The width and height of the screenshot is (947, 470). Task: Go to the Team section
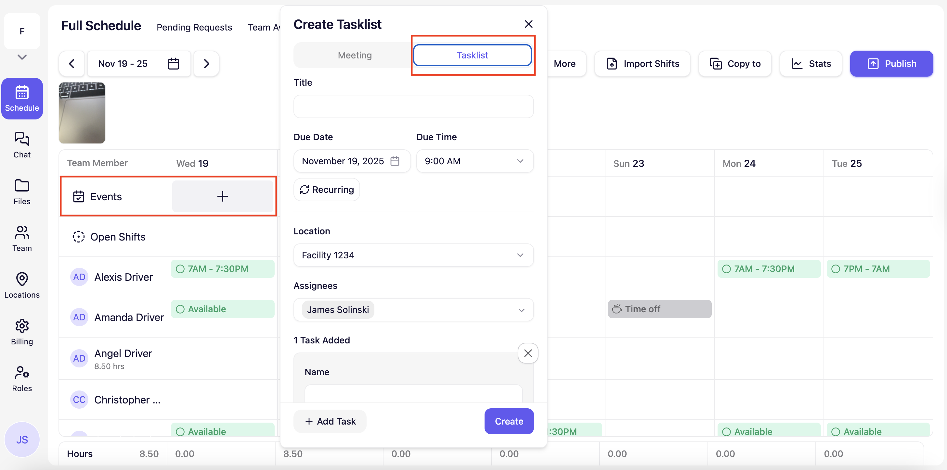click(22, 238)
